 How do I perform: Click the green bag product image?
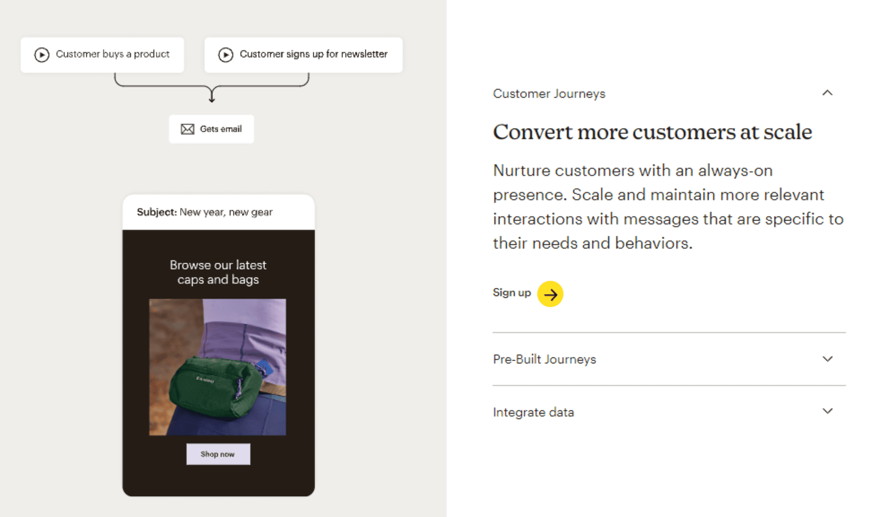point(218,367)
